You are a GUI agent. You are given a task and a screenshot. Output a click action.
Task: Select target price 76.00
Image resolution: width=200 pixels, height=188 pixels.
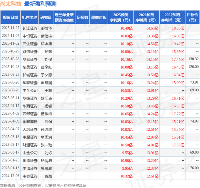(x=194, y=168)
